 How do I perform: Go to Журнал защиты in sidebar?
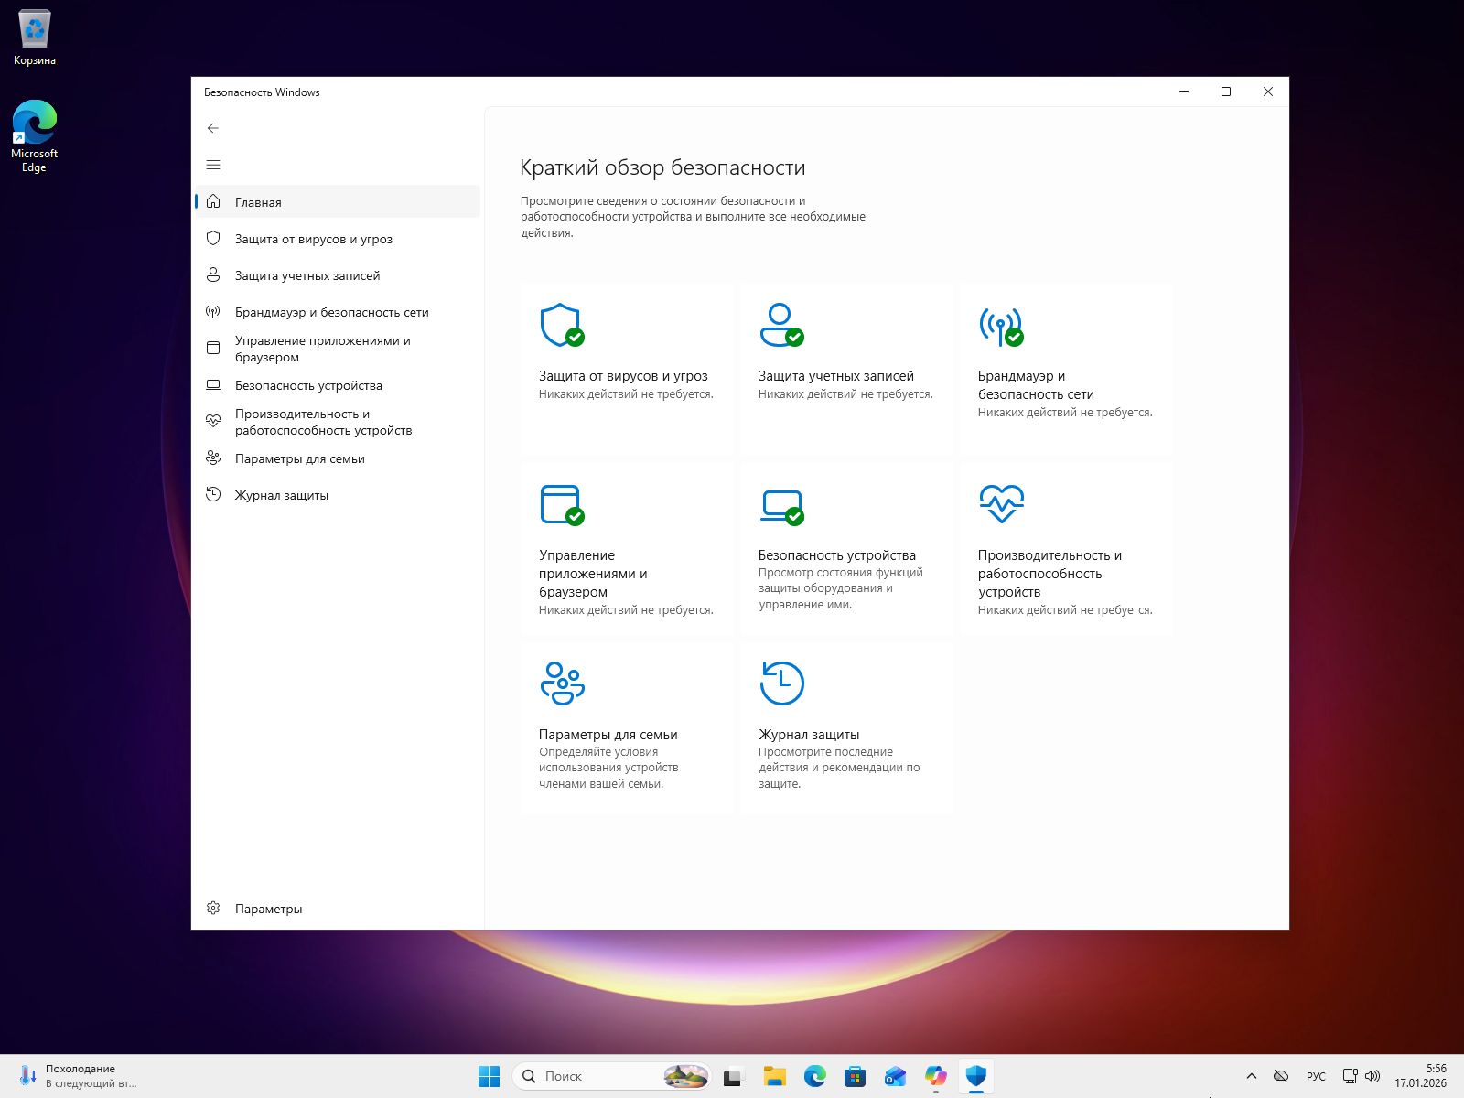pyautogui.click(x=281, y=495)
